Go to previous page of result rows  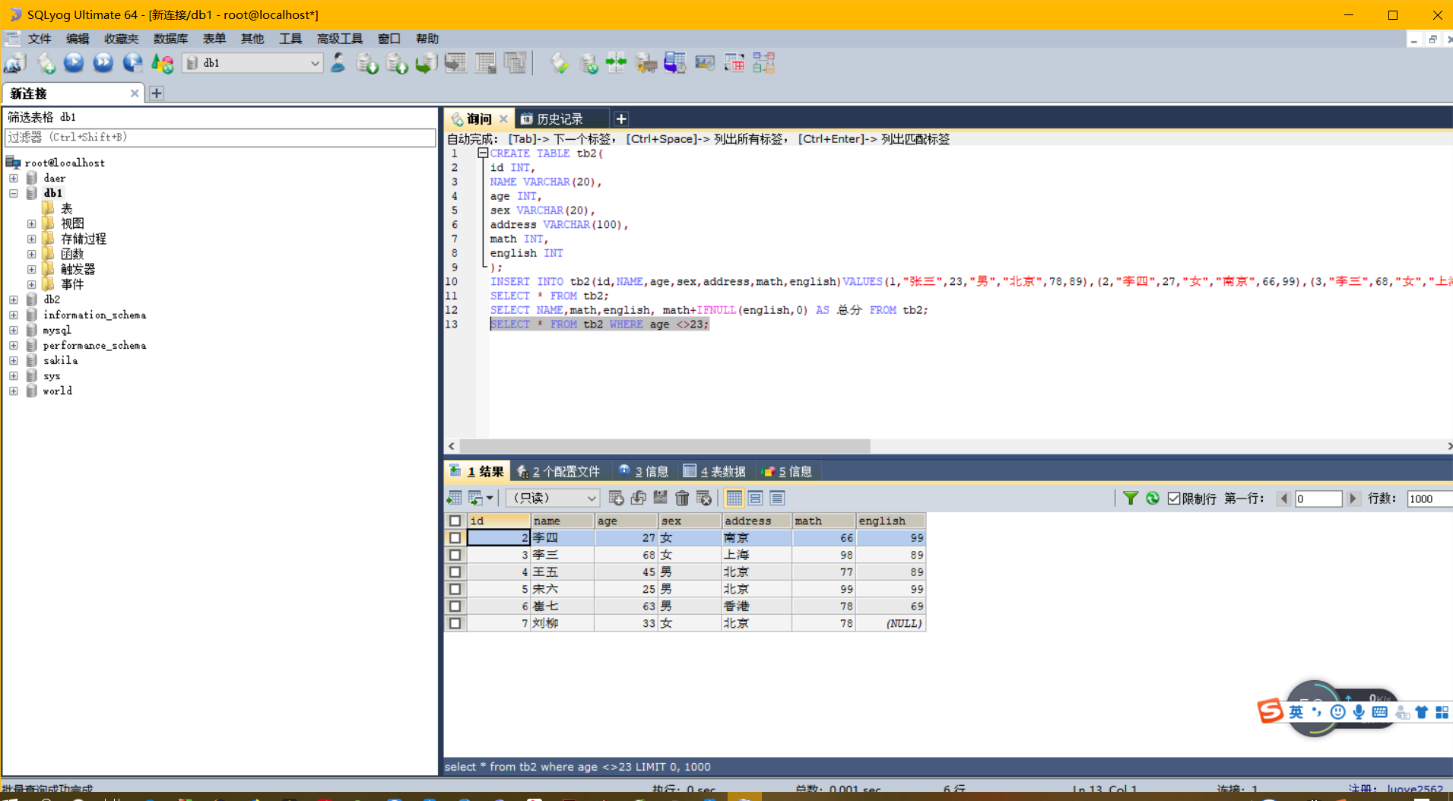coord(1283,499)
